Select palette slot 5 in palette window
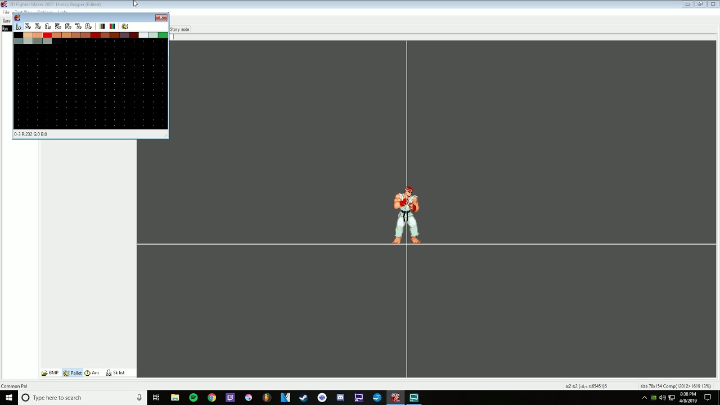 click(58, 26)
